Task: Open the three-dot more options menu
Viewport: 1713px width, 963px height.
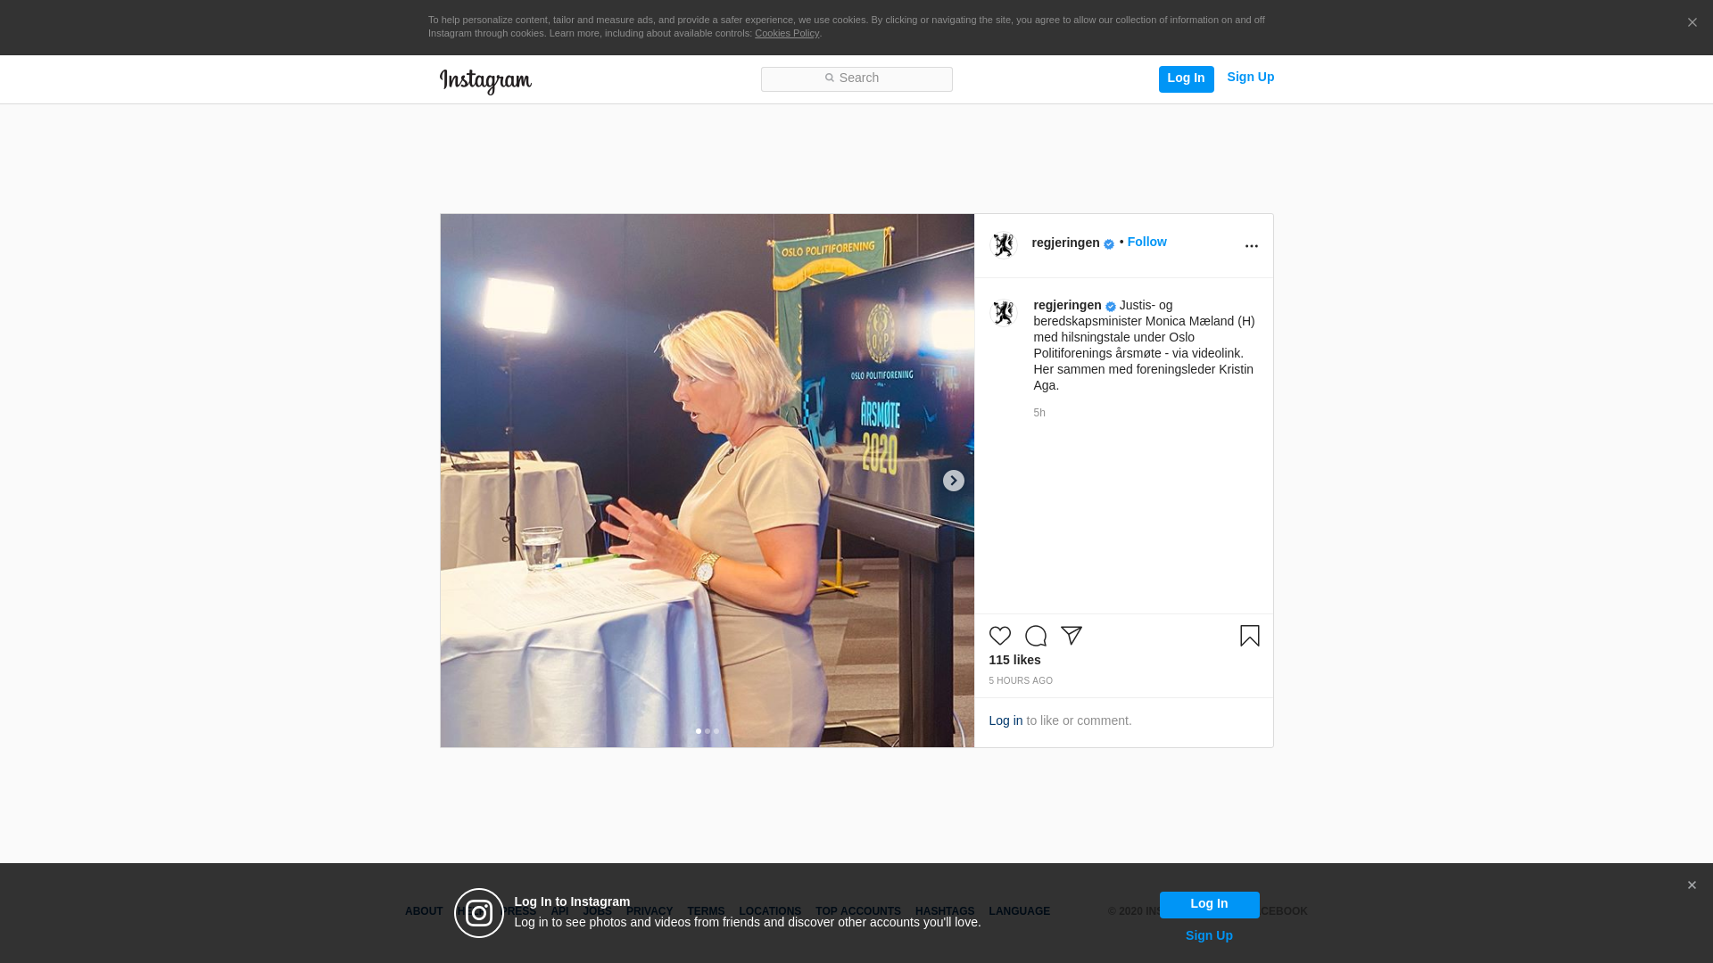Action: point(1251,246)
